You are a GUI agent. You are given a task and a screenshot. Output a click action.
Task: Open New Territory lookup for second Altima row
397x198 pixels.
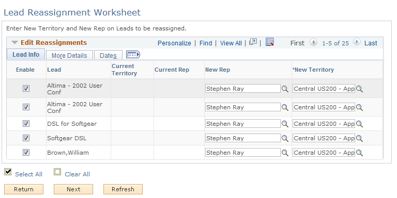tap(360, 107)
